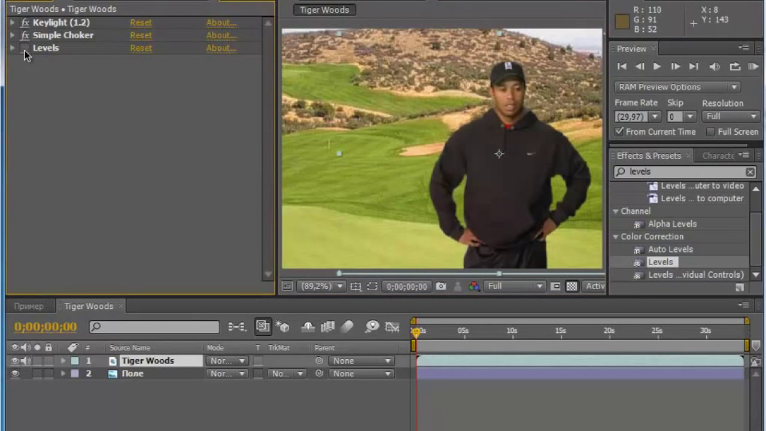Screen dimensions: 766x431
Task: Jump to last frame in Preview panel
Action: [694, 66]
